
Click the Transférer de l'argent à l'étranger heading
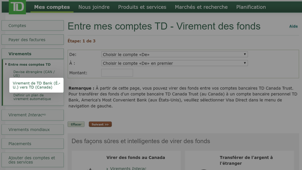[246, 160]
